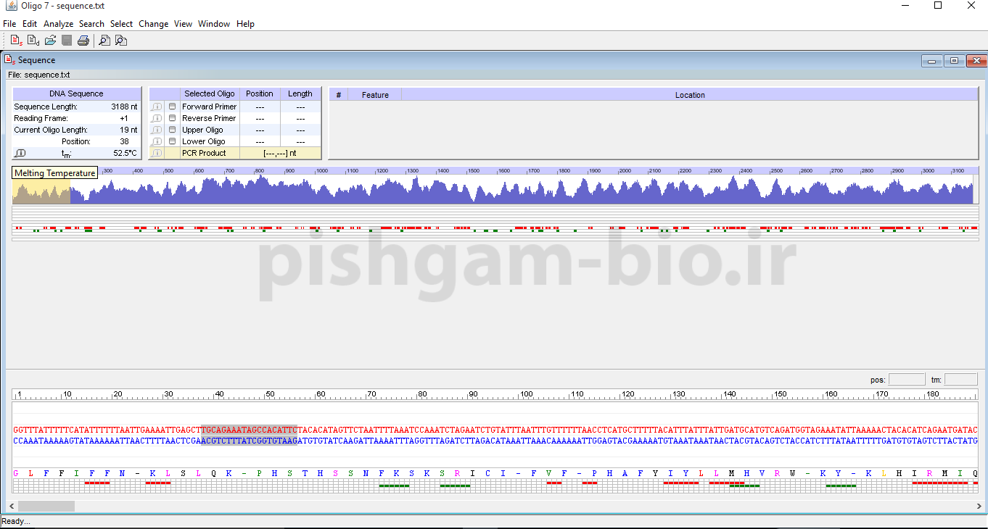Screen dimensions: 988x529
Task: Tick the Lower Oligo checkbox
Action: pos(173,141)
